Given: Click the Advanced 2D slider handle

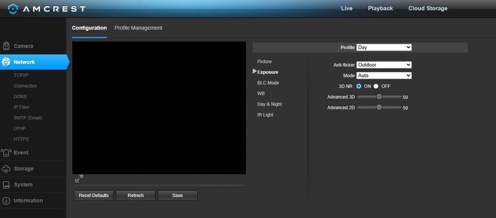Looking at the screenshot, I should tap(379, 107).
